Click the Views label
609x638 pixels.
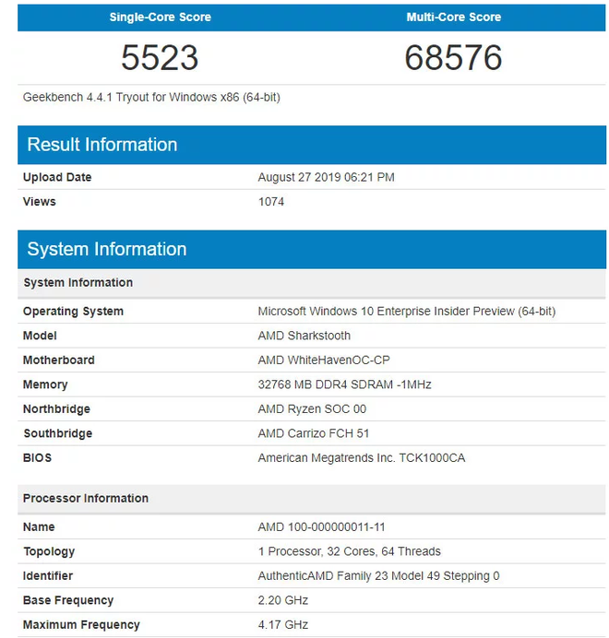(39, 201)
